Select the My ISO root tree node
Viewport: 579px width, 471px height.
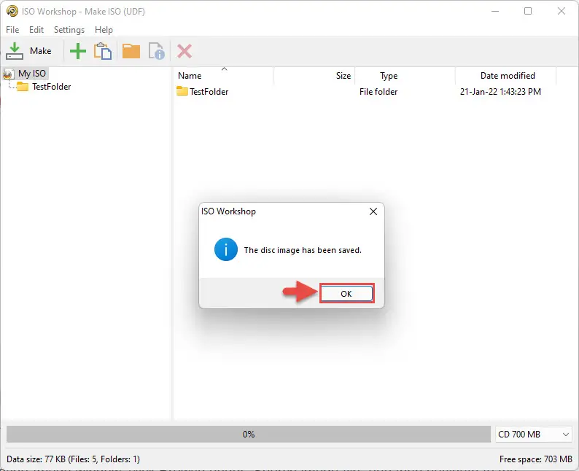point(32,74)
